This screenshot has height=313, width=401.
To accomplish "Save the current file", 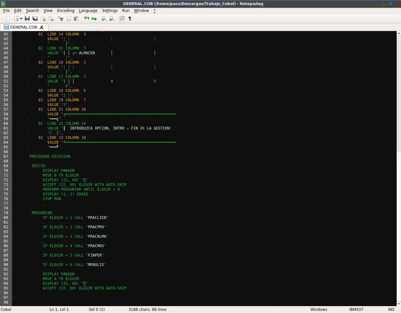I will pos(27,19).
